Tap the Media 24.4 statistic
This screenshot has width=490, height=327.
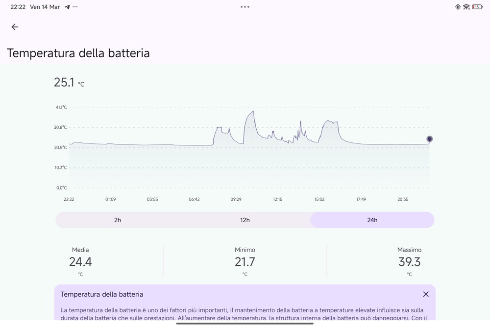pyautogui.click(x=80, y=262)
